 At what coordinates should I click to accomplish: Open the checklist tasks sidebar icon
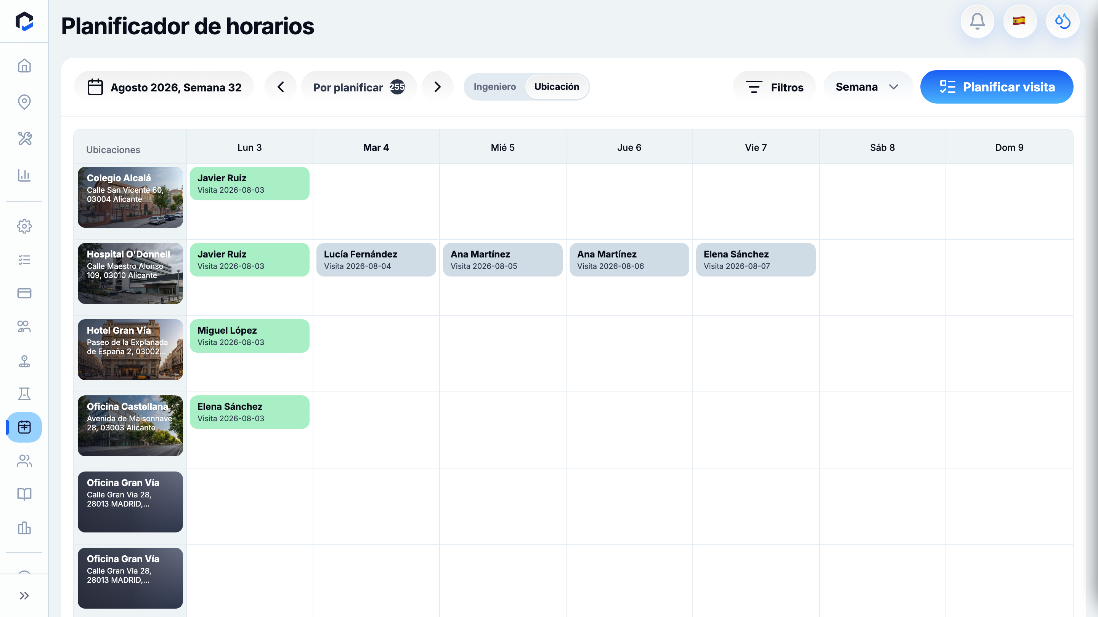click(x=24, y=260)
